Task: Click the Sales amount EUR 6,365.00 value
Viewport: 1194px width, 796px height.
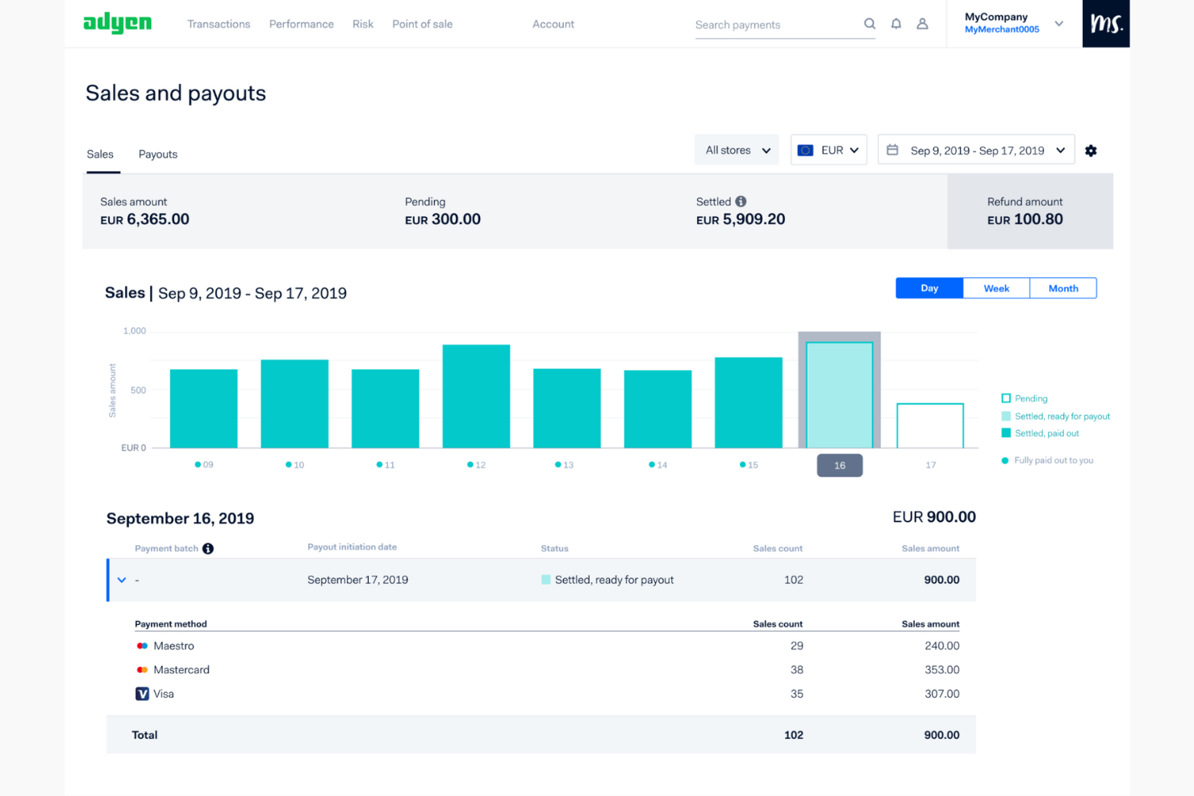Action: coord(144,219)
